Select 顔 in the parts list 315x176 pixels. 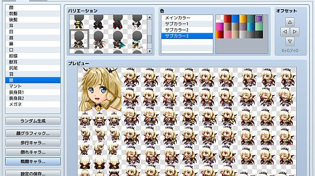click(33, 8)
